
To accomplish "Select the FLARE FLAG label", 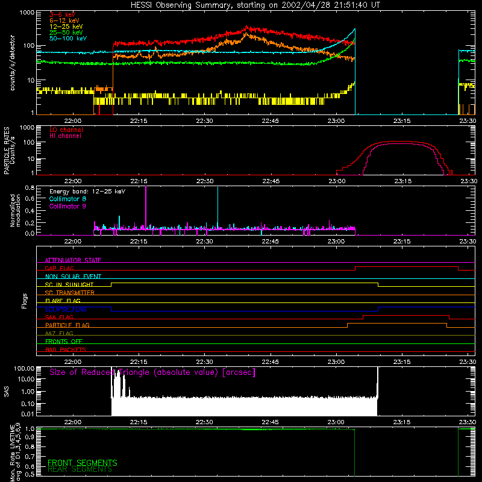I will pos(63,301).
